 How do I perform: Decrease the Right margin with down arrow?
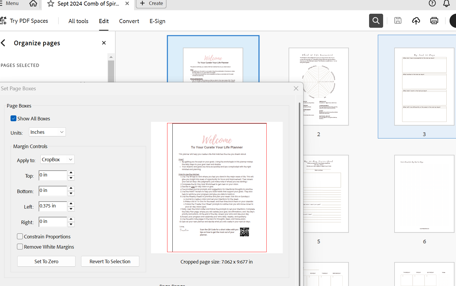(71, 224)
